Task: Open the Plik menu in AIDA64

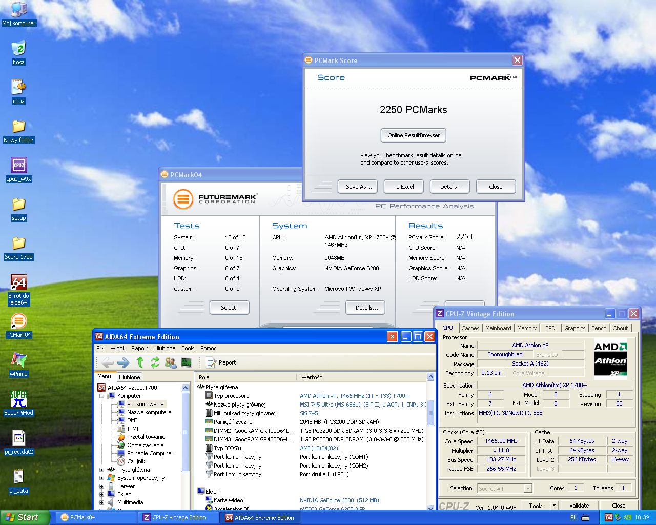Action: (100, 348)
